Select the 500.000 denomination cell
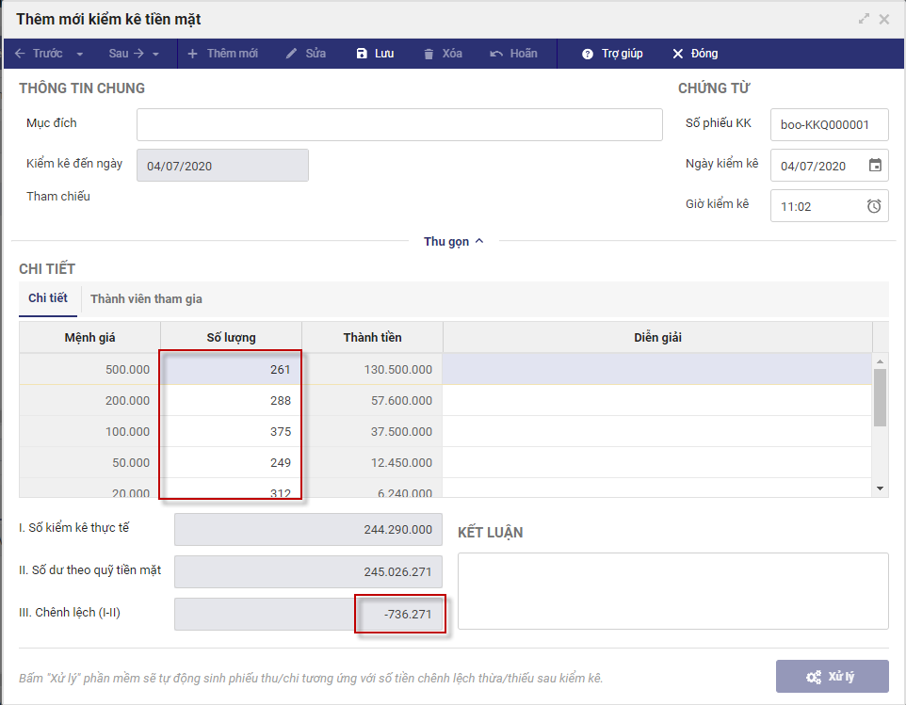Image resolution: width=906 pixels, height=705 pixels. 89,369
